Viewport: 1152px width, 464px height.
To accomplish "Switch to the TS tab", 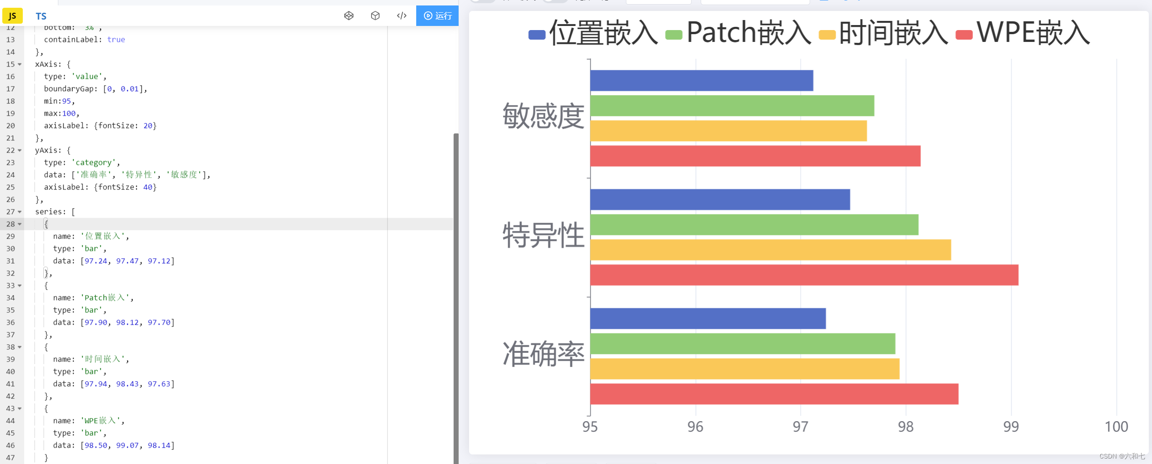I will (41, 16).
